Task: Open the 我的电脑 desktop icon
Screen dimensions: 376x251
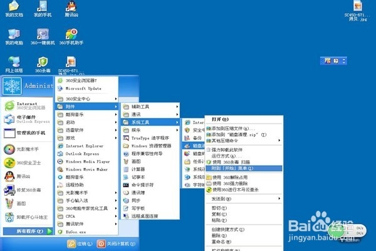Action: 14,36
